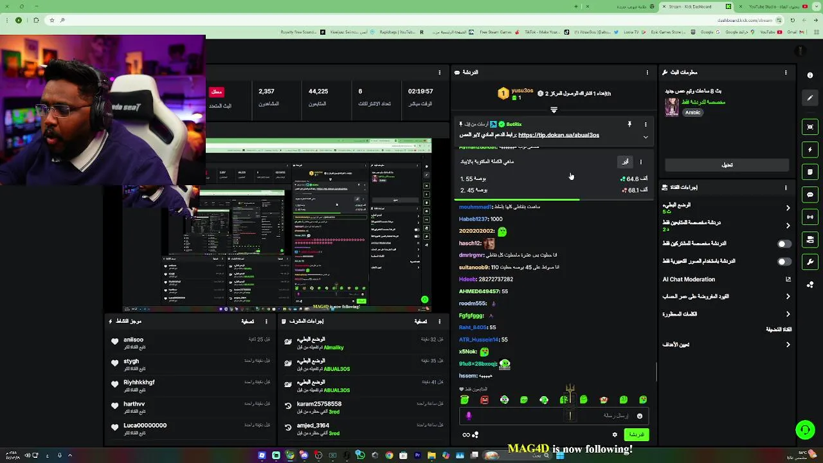This screenshot has height=463, width=823.
Task: Click the filter button in moderator actions panel
Action: click(x=421, y=322)
